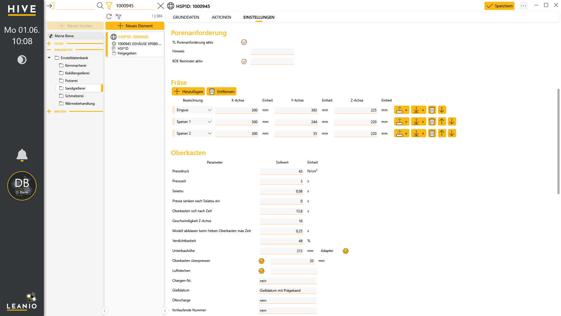Clear the filter text with the X icon

pyautogui.click(x=161, y=6)
